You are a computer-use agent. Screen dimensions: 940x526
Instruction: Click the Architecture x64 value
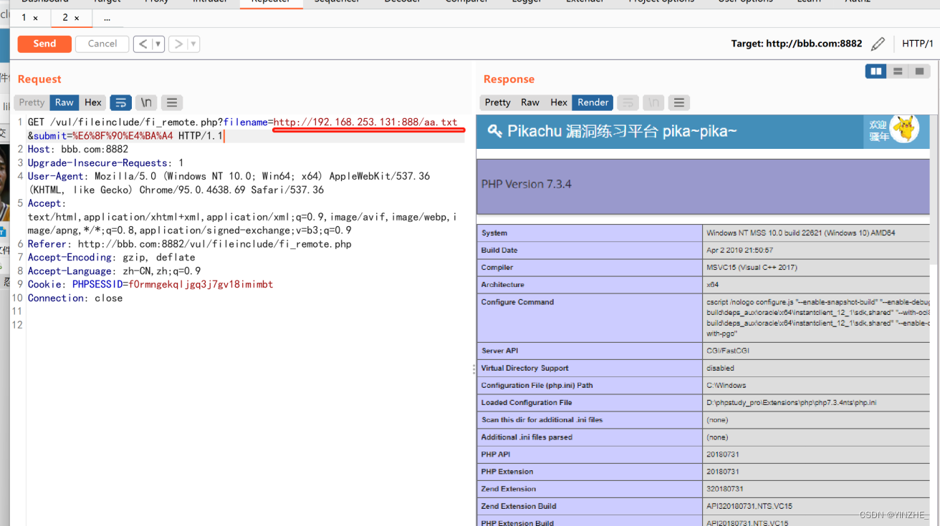click(x=712, y=285)
